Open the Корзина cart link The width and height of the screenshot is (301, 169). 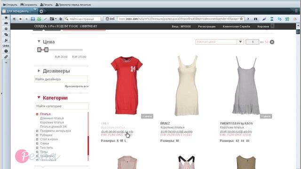click(x=263, y=26)
